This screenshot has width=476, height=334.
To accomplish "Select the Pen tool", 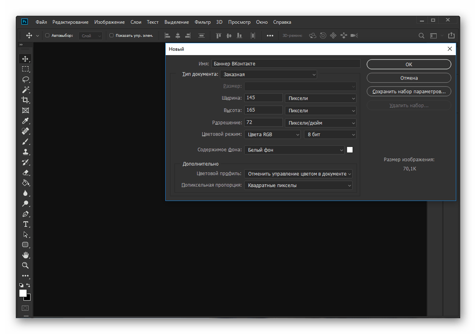I will [25, 214].
